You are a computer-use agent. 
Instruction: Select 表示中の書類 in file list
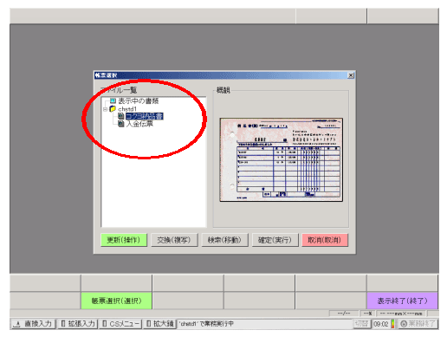pos(139,100)
